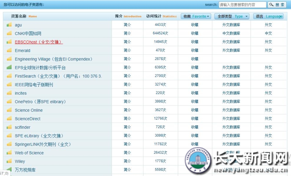Click the signal icon next to CNKI中国知网
Image resolution: width=291 pixels, height=176 pixels.
point(9,33)
